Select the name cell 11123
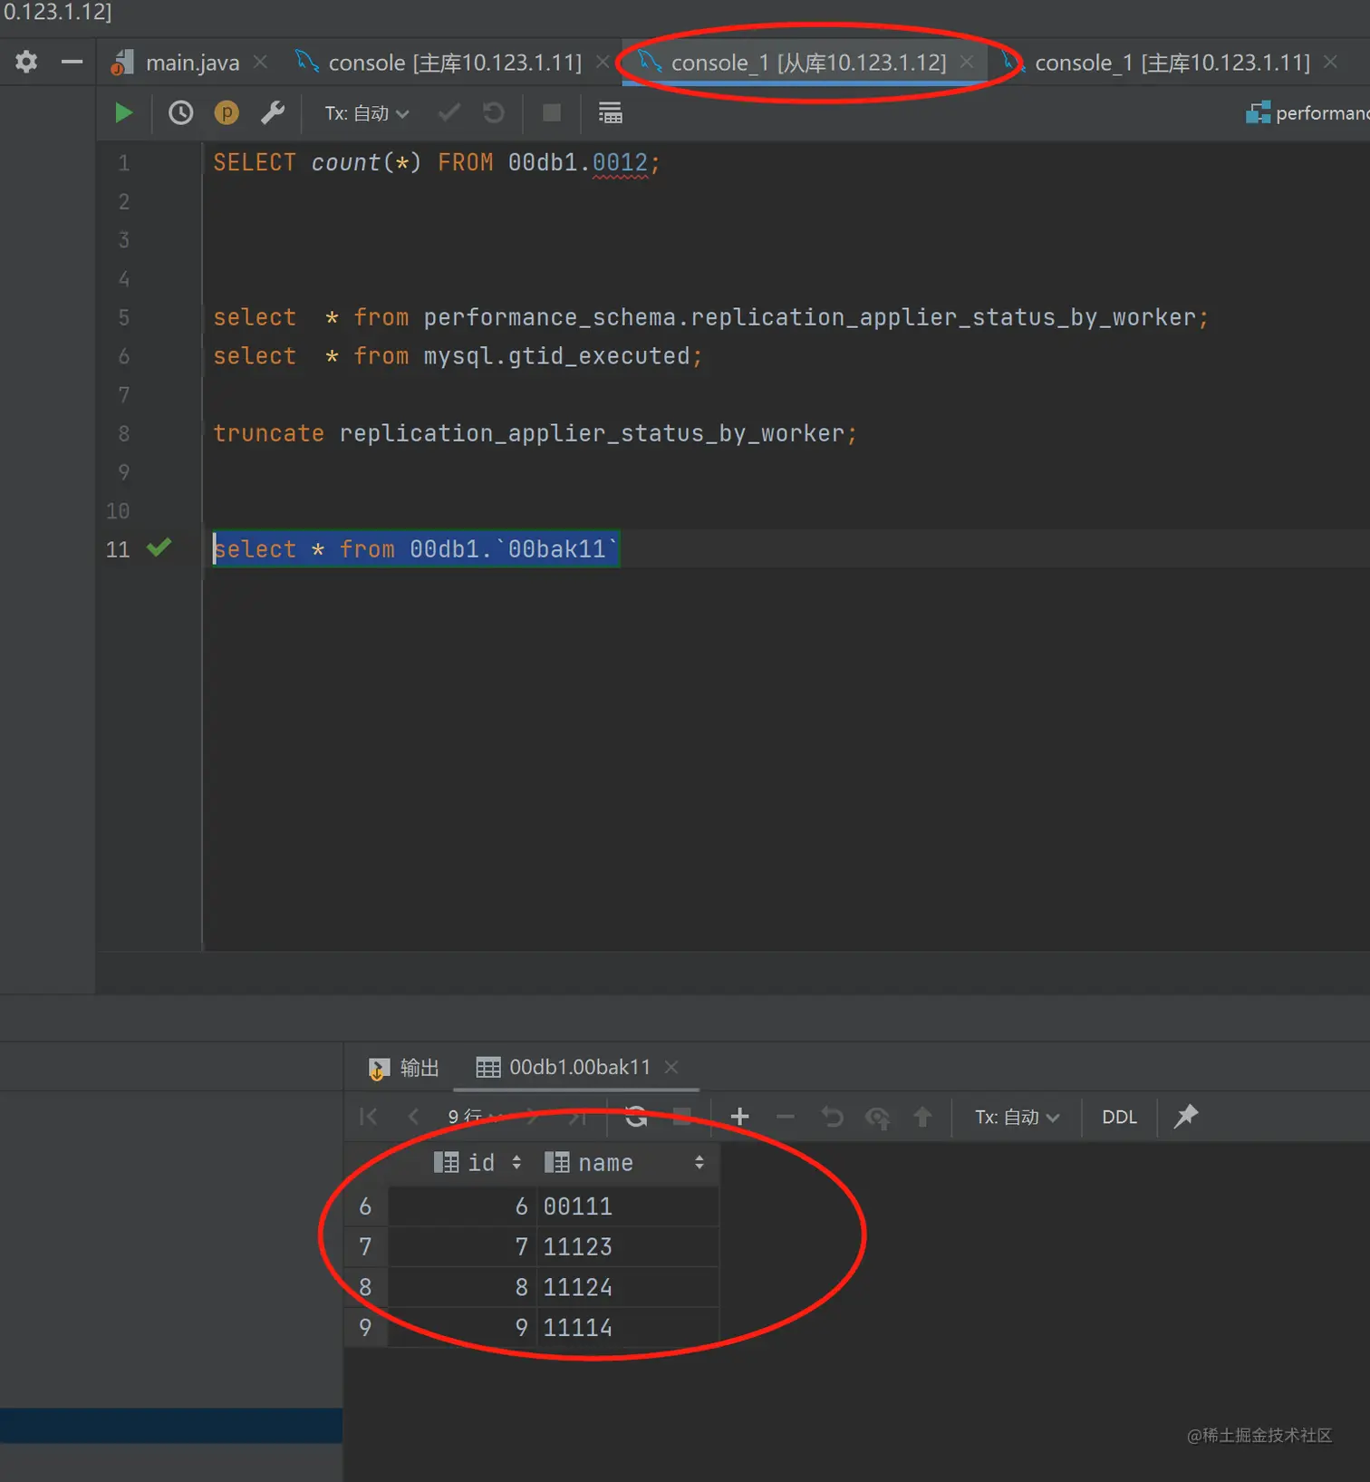Screen dimensions: 1370x1482 coord(629,1246)
